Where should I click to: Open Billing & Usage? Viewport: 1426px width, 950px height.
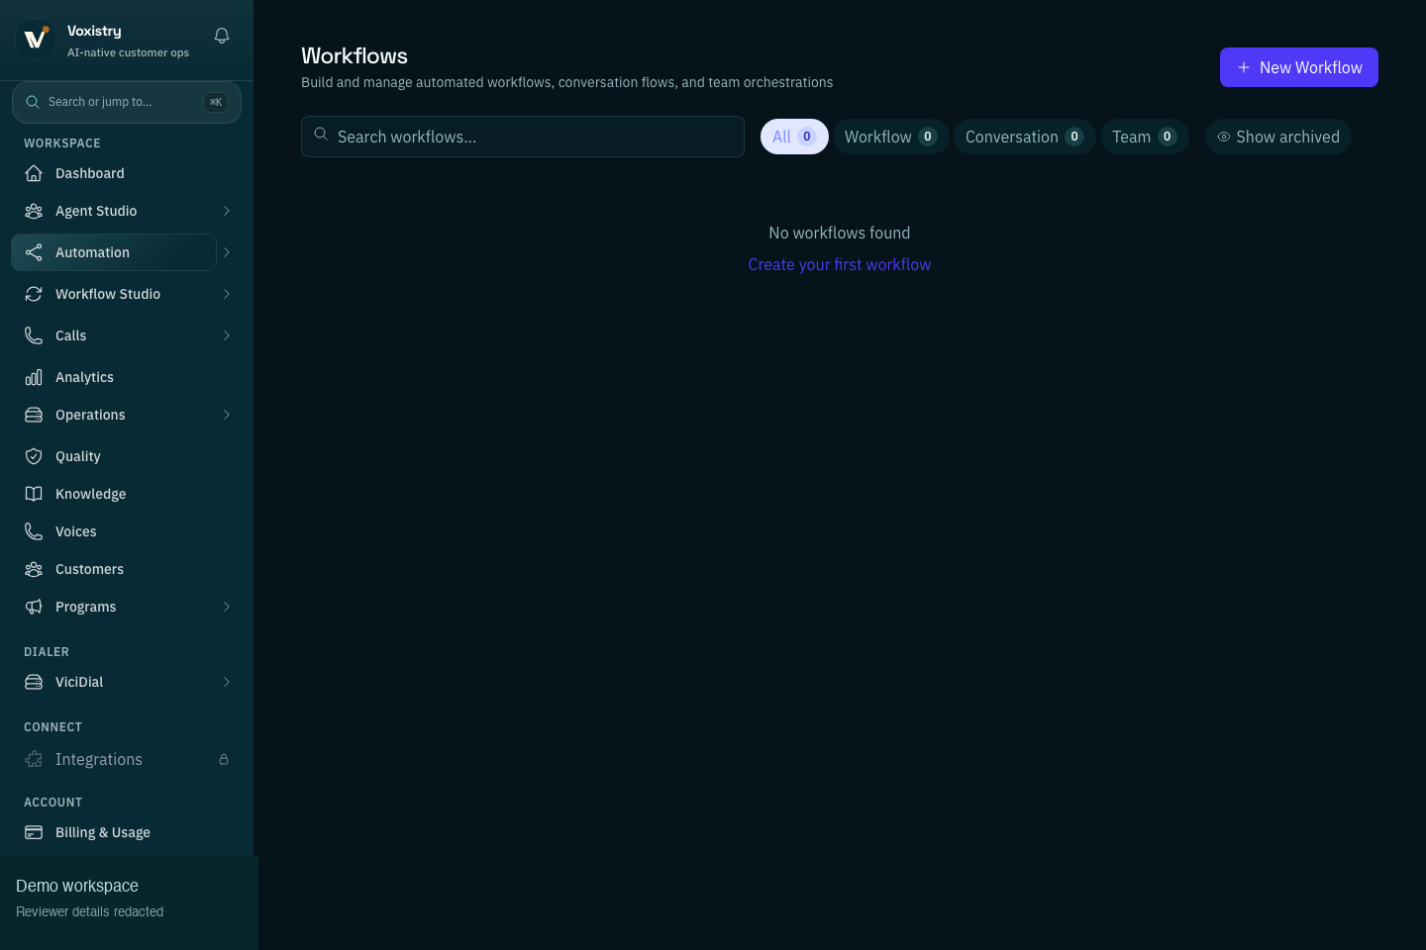[x=127, y=832]
